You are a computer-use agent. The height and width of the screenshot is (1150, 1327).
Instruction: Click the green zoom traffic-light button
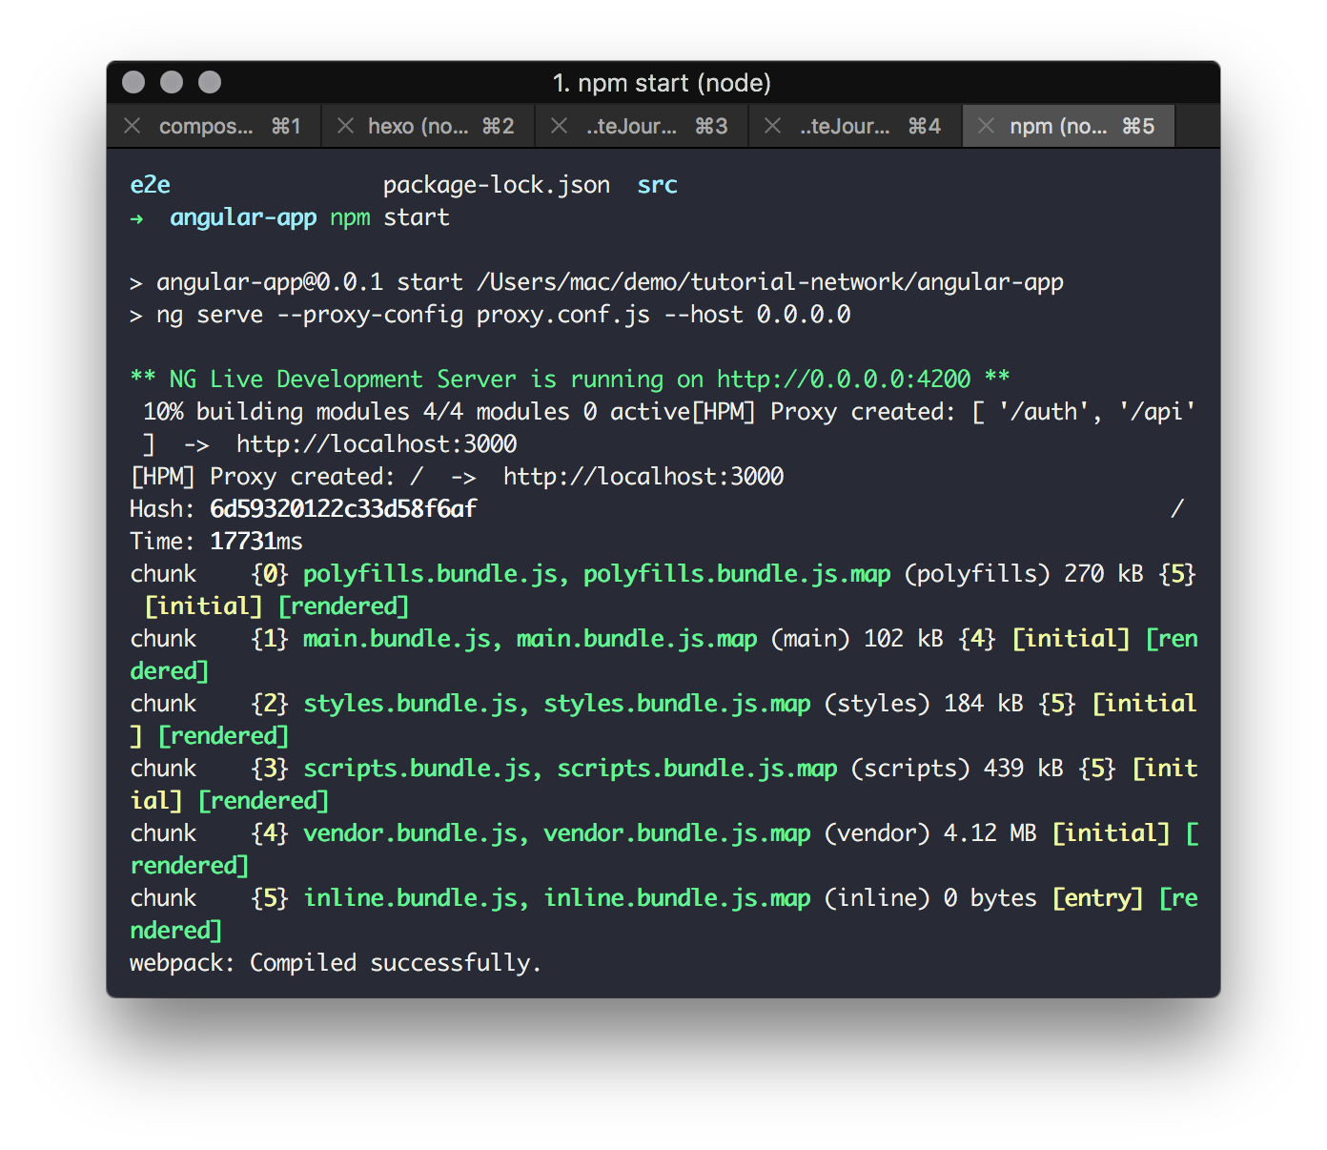[x=208, y=82]
